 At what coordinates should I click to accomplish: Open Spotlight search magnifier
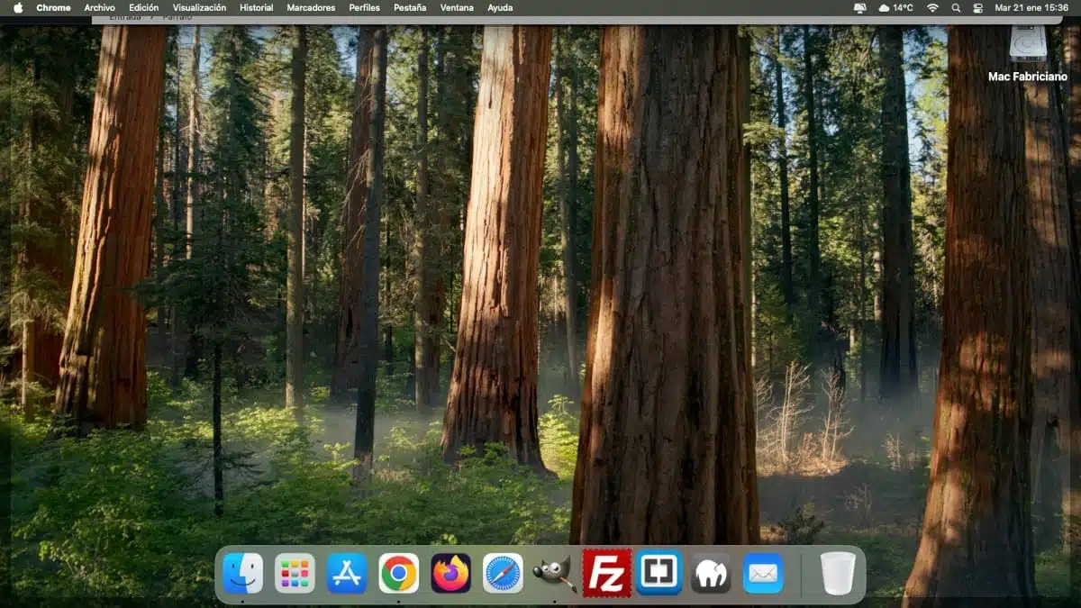pyautogui.click(x=956, y=7)
